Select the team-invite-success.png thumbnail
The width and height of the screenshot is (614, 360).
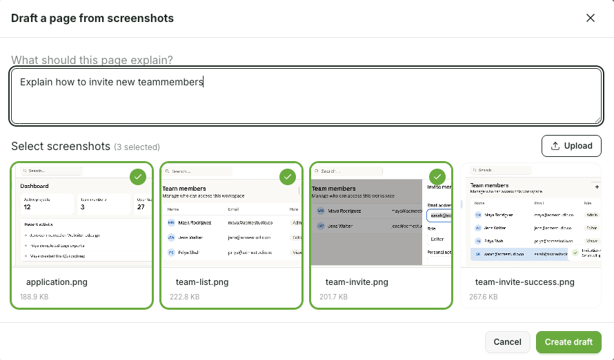click(531, 215)
